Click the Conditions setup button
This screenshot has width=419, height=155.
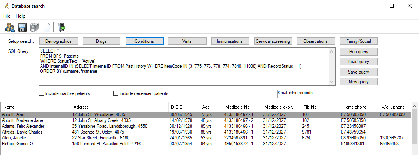click(144, 41)
